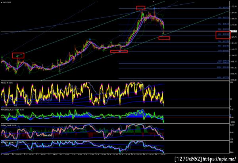Click the current price tag on price axis
The height and width of the screenshot is (163, 238).
point(234,32)
